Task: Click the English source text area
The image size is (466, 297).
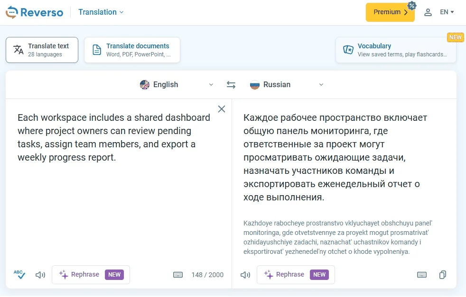Action: 114,137
